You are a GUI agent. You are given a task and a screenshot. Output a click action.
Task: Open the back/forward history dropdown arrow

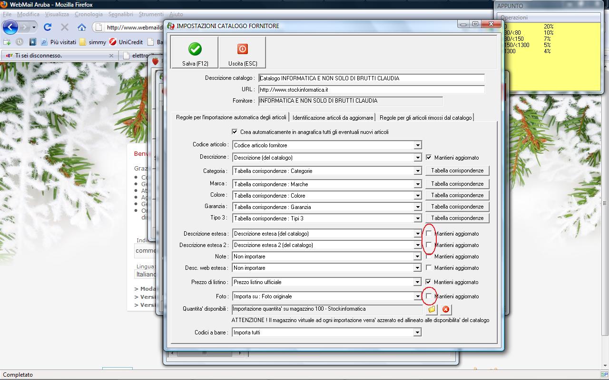tap(34, 27)
